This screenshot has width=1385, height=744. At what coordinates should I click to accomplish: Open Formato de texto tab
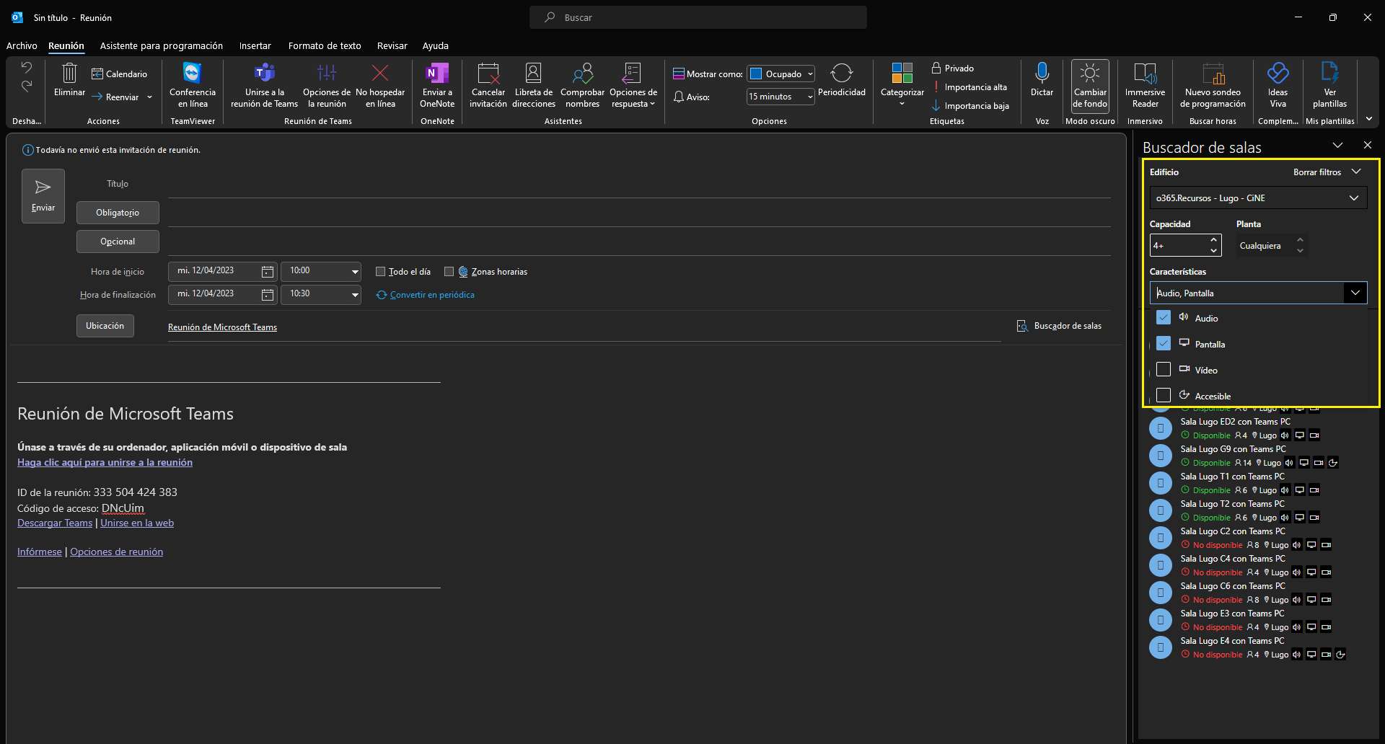[325, 45]
